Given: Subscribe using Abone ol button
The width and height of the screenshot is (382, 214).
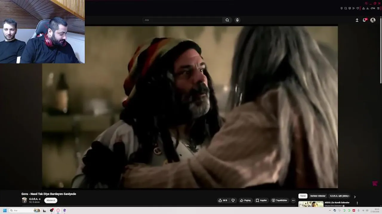Looking at the screenshot, I should 51,200.
